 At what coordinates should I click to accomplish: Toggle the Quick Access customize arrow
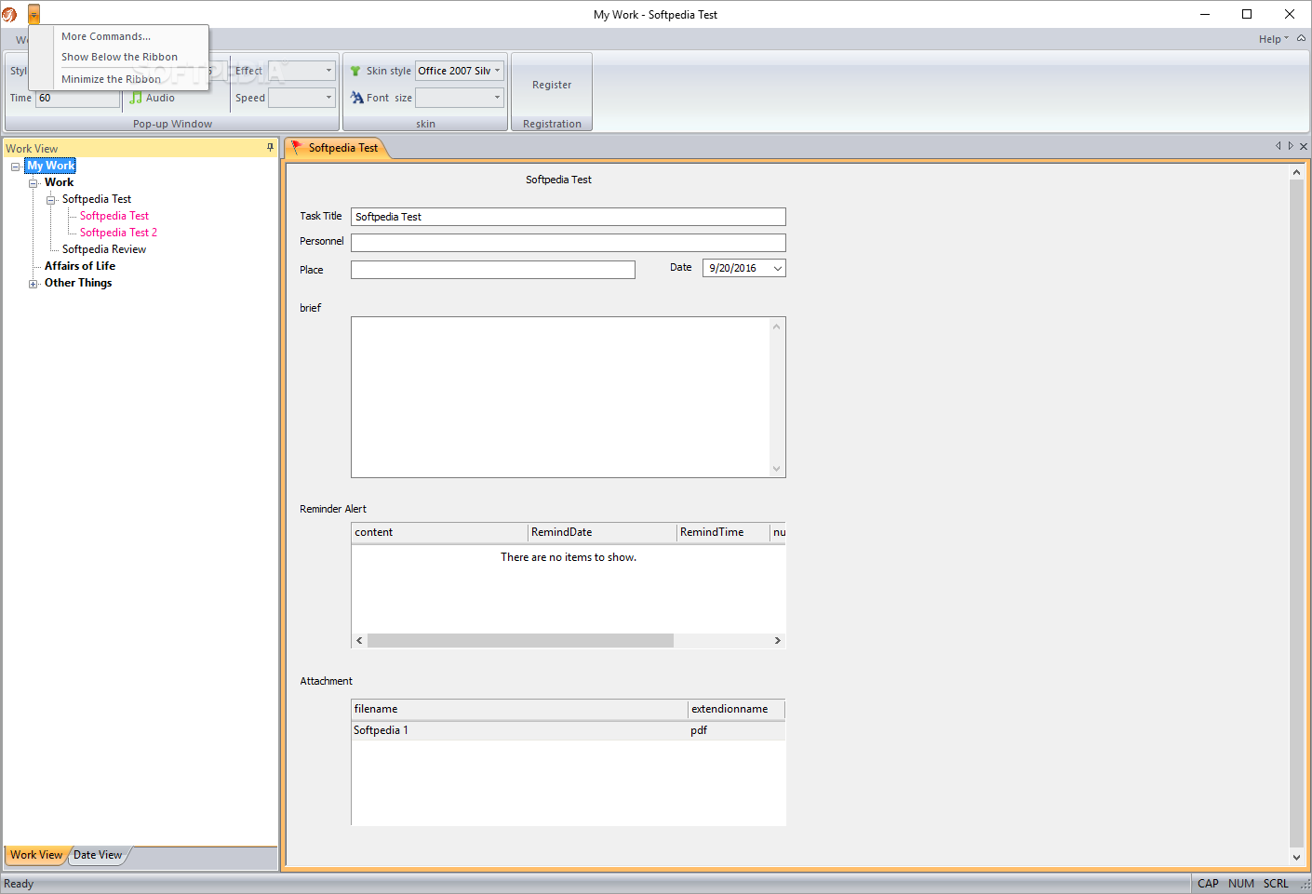point(33,14)
